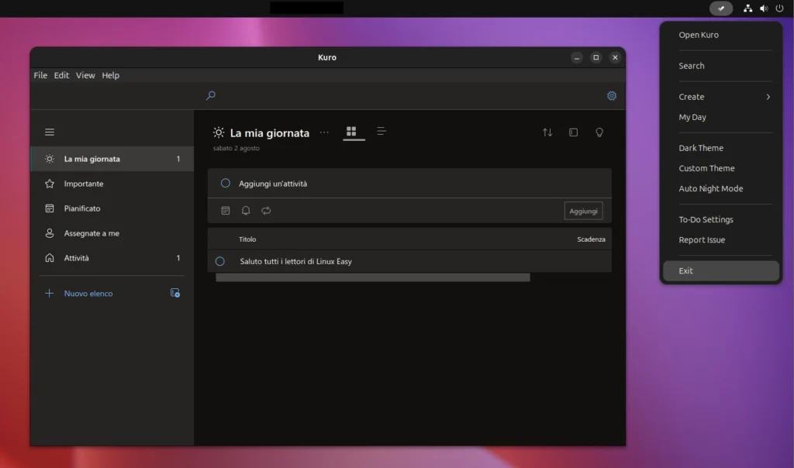The height and width of the screenshot is (468, 794).
Task: Switch to grid view icon
Action: coord(351,132)
